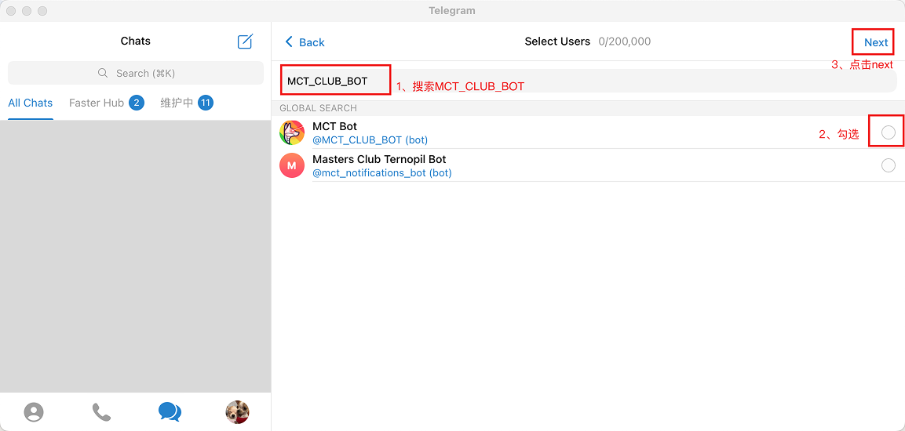Click the magnifier icon in chat search
The height and width of the screenshot is (431, 905).
(x=103, y=73)
